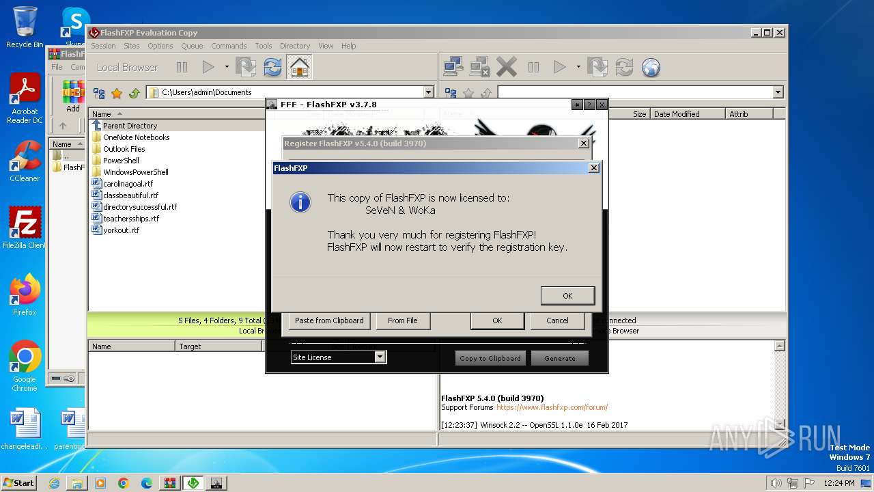Click the local pane favorites star icon

coord(117,93)
